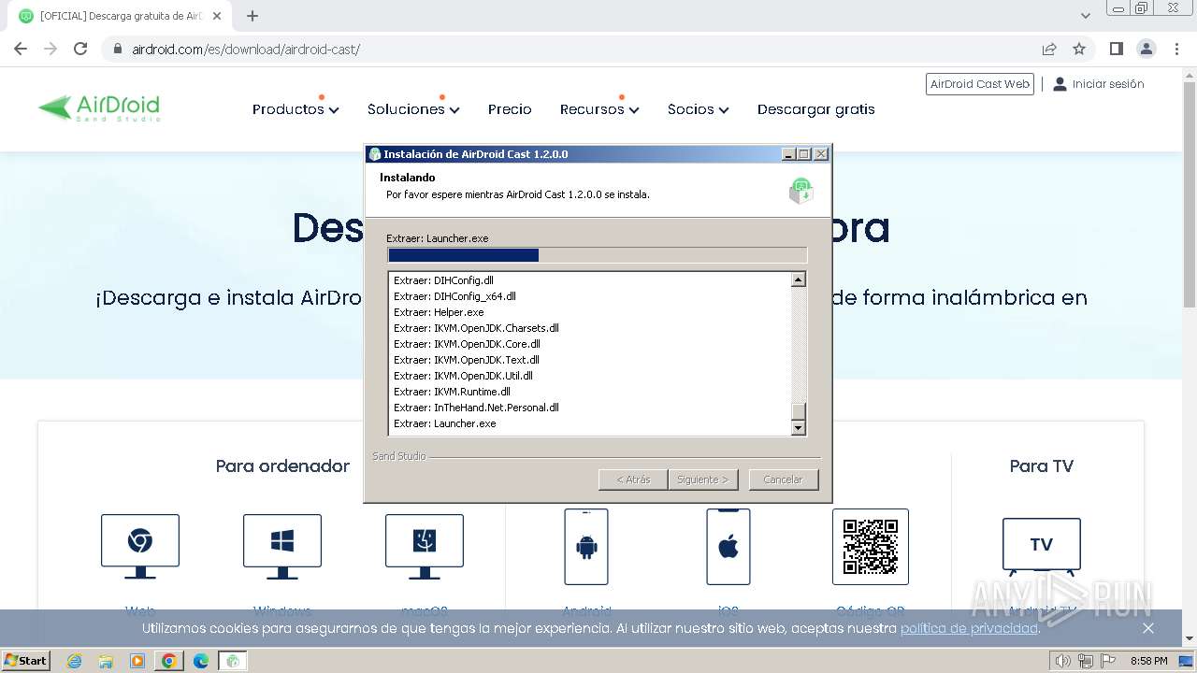Click the system clock 8:58 PM
Image resolution: width=1197 pixels, height=673 pixels.
coord(1148,661)
